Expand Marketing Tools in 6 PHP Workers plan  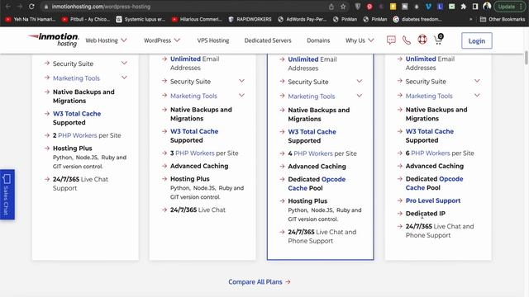(x=477, y=96)
